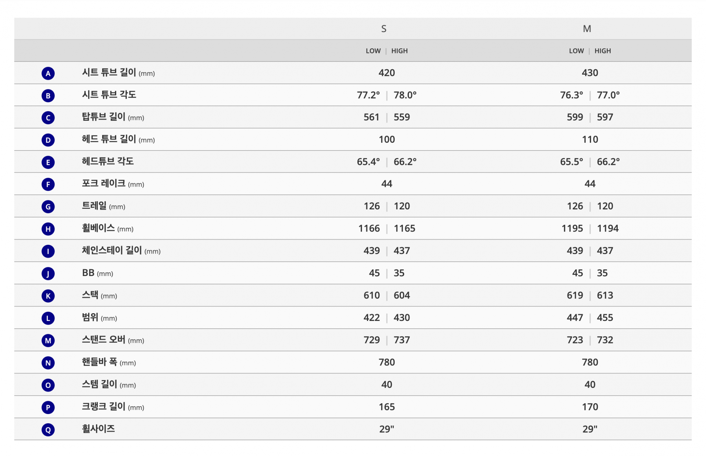Click the G badge next to 트레일
The height and width of the screenshot is (456, 706).
click(48, 207)
